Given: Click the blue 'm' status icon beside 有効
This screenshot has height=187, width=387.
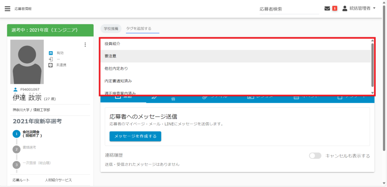Looking at the screenshot, I should pos(51,53).
